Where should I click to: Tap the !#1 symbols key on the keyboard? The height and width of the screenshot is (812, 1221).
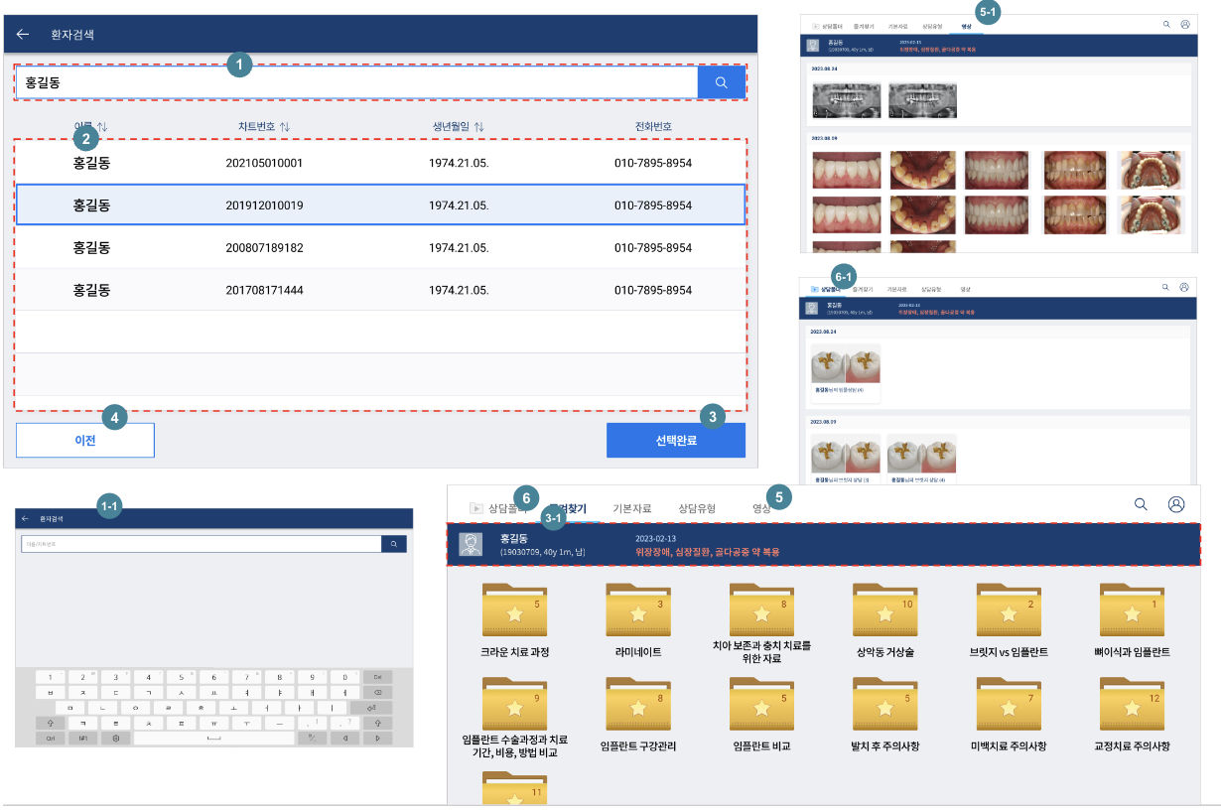(82, 739)
